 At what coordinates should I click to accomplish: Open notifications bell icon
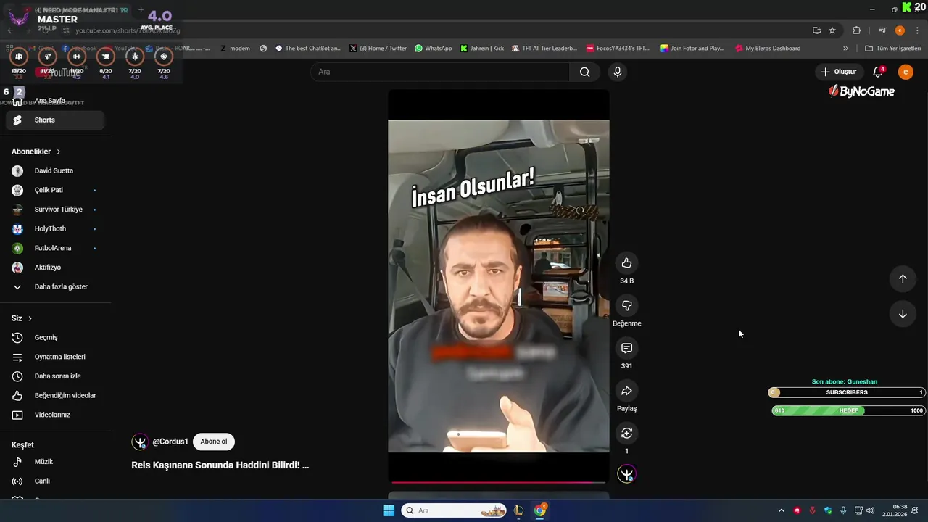878,72
